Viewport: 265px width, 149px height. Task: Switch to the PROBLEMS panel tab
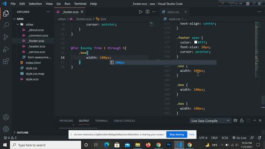point(66,120)
